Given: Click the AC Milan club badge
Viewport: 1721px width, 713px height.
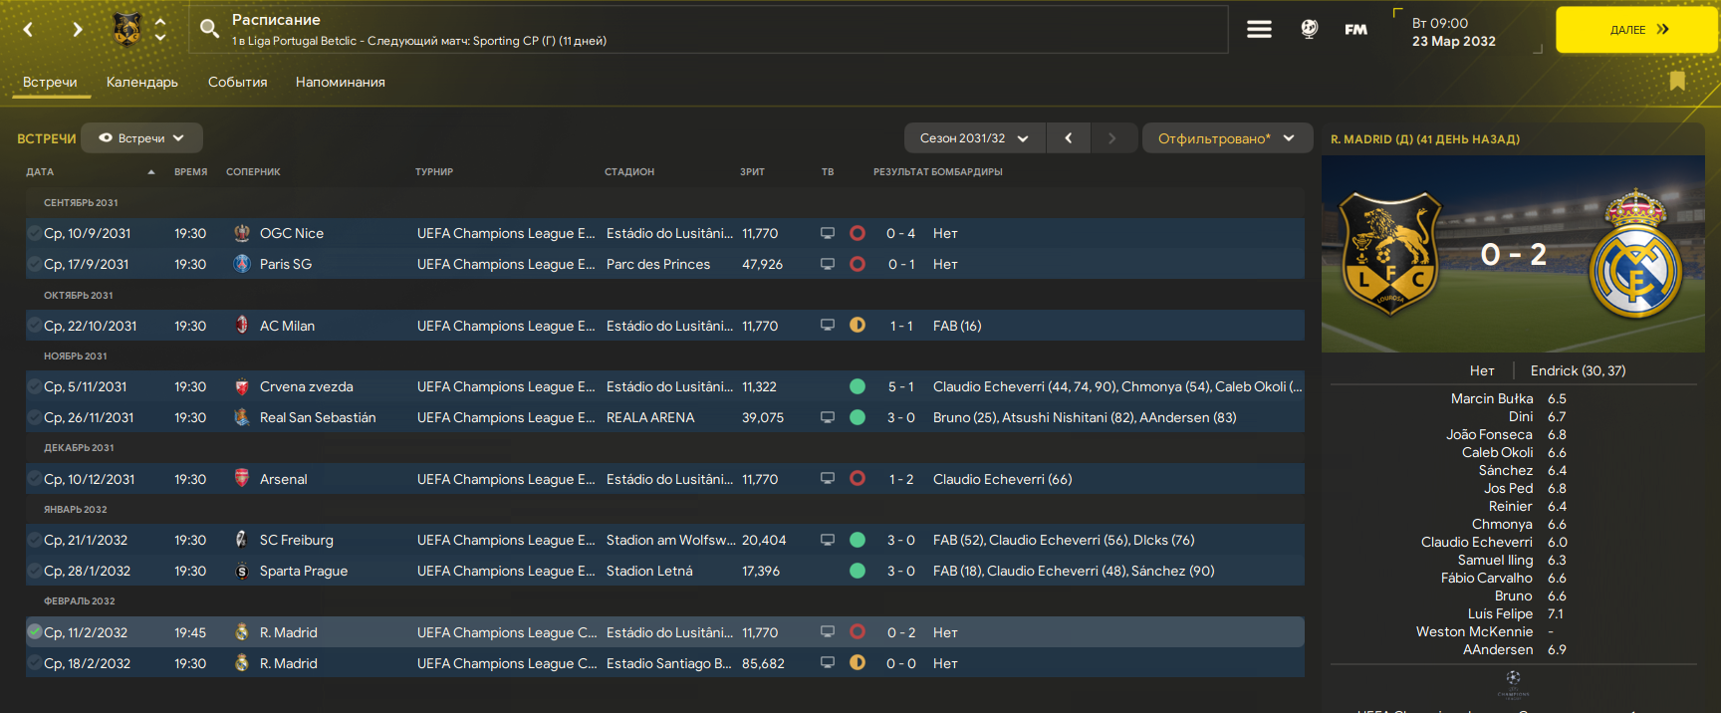Looking at the screenshot, I should pos(242,326).
